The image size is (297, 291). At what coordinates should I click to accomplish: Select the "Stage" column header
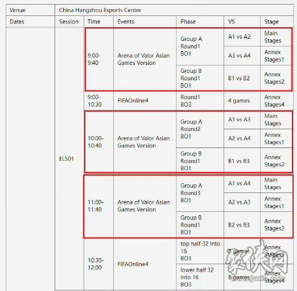click(x=277, y=22)
